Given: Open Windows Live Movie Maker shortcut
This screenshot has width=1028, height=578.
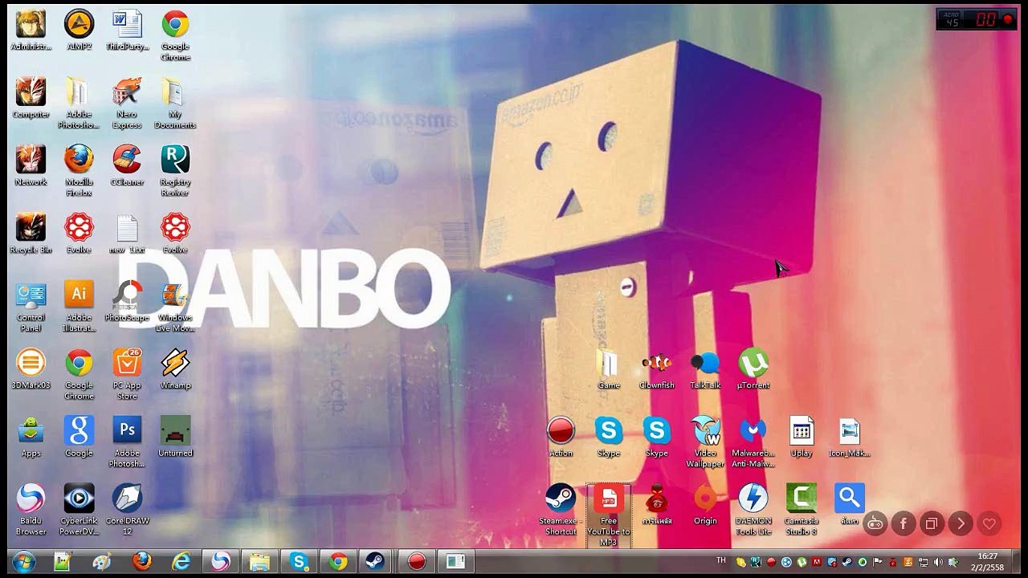Looking at the screenshot, I should [x=175, y=306].
